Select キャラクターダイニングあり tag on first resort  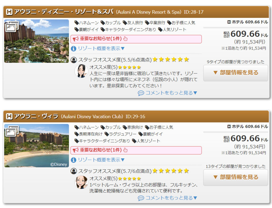[128, 30]
